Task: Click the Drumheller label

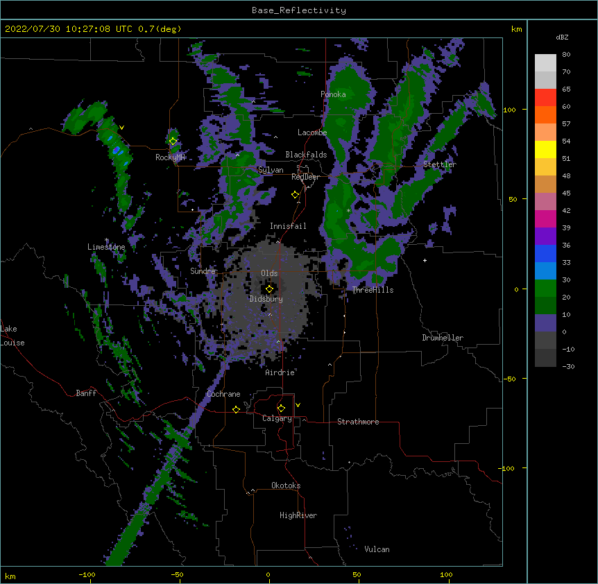Action: 443,338
